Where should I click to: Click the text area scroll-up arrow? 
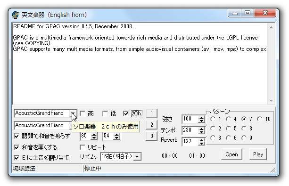pyautogui.click(x=271, y=27)
